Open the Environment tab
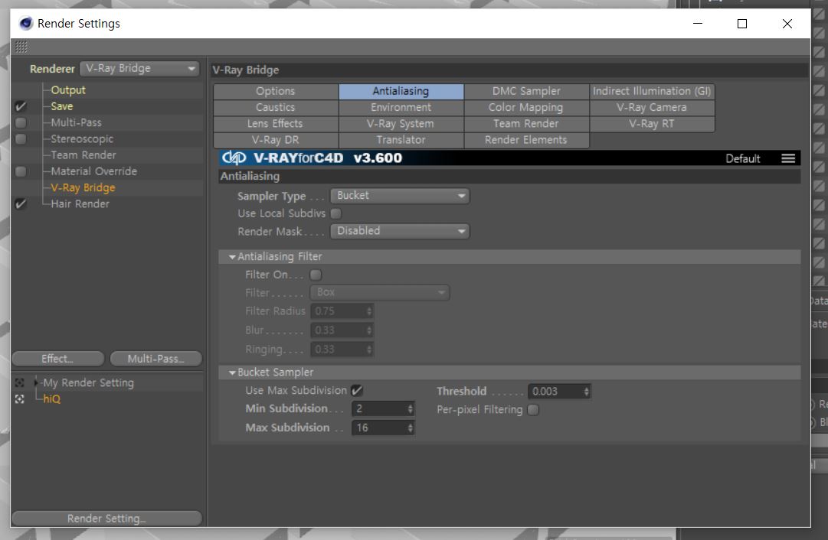The height and width of the screenshot is (540, 828). [x=401, y=108]
